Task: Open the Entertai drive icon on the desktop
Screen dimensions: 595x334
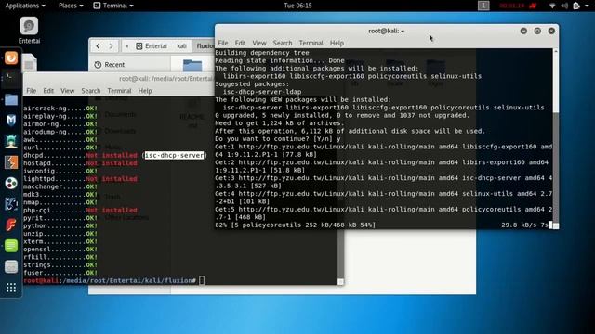Action: coord(29,31)
